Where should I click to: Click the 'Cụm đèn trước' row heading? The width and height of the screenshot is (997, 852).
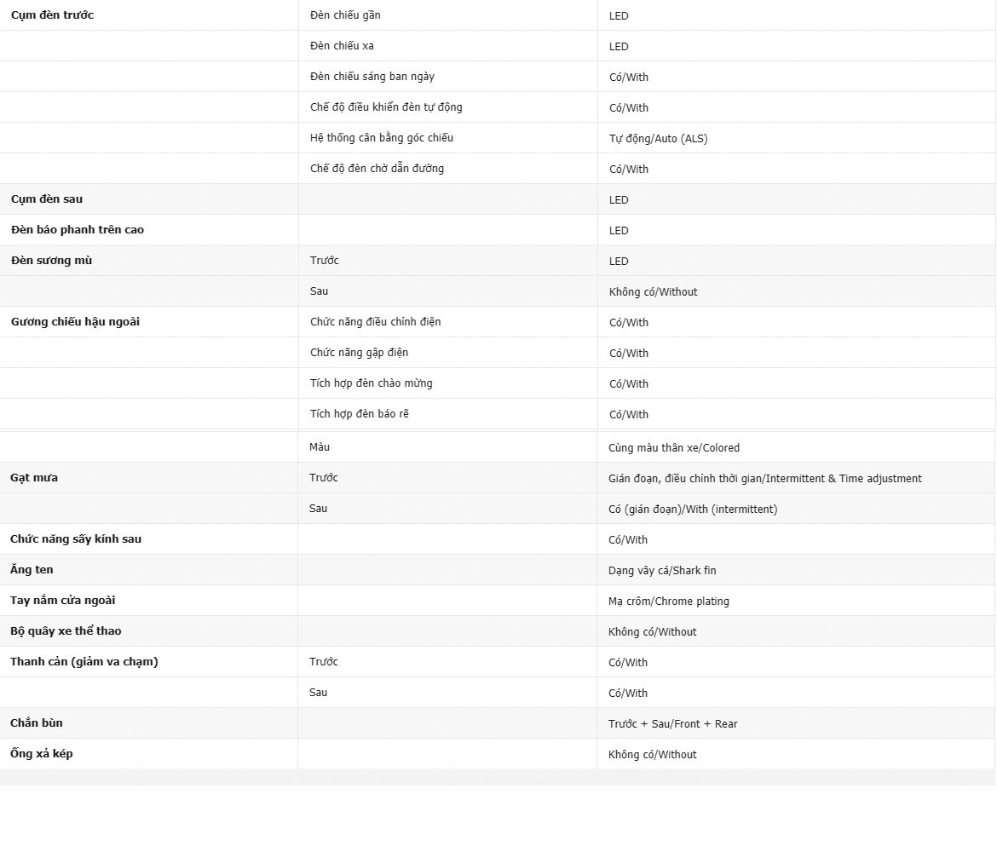pyautogui.click(x=52, y=15)
